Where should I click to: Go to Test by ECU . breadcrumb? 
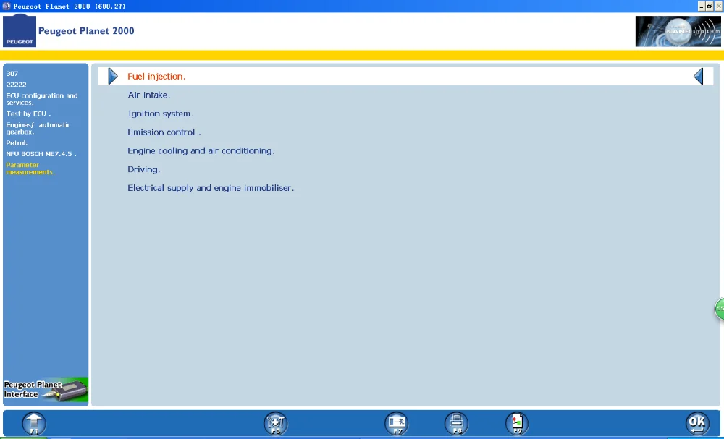pos(29,114)
